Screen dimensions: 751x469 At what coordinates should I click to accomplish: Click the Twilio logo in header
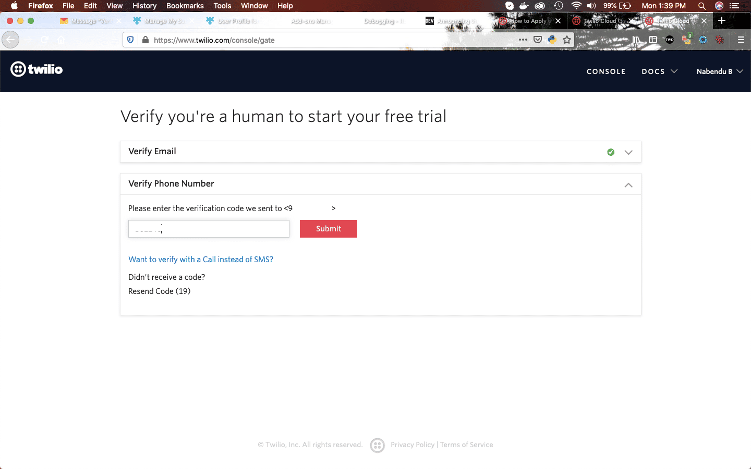37,69
